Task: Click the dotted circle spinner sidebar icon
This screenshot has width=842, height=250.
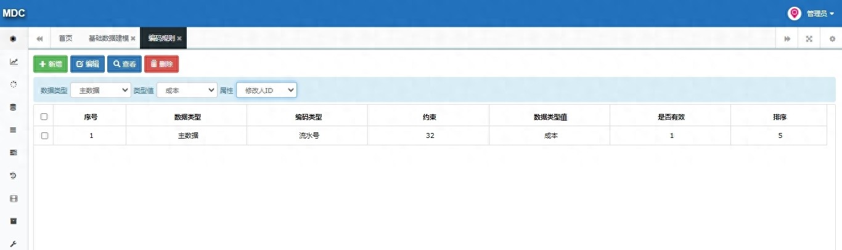Action: click(14, 84)
